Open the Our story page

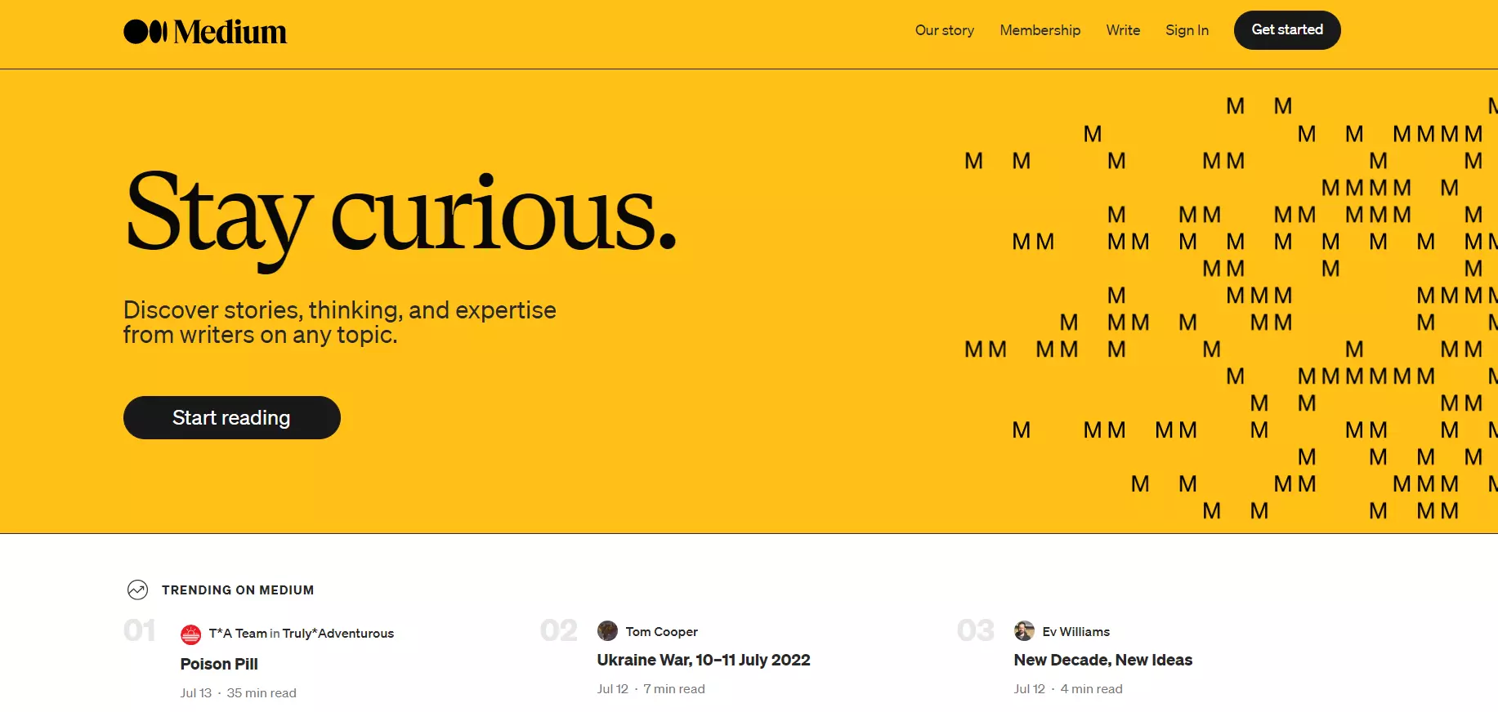tap(945, 30)
